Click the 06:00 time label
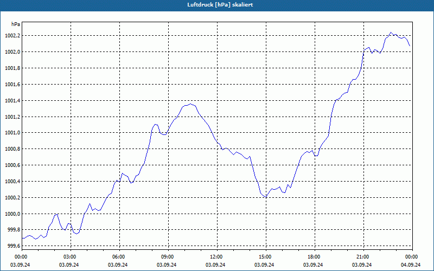Image resolution: width=434 pixels, height=271 pixels. (119, 257)
